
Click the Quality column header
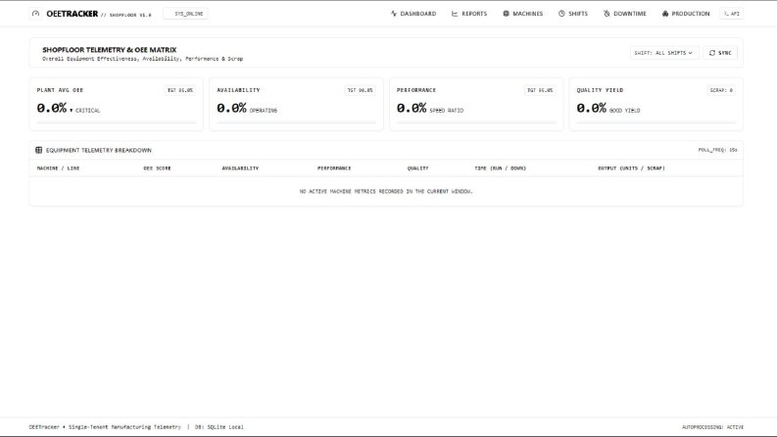tap(417, 169)
